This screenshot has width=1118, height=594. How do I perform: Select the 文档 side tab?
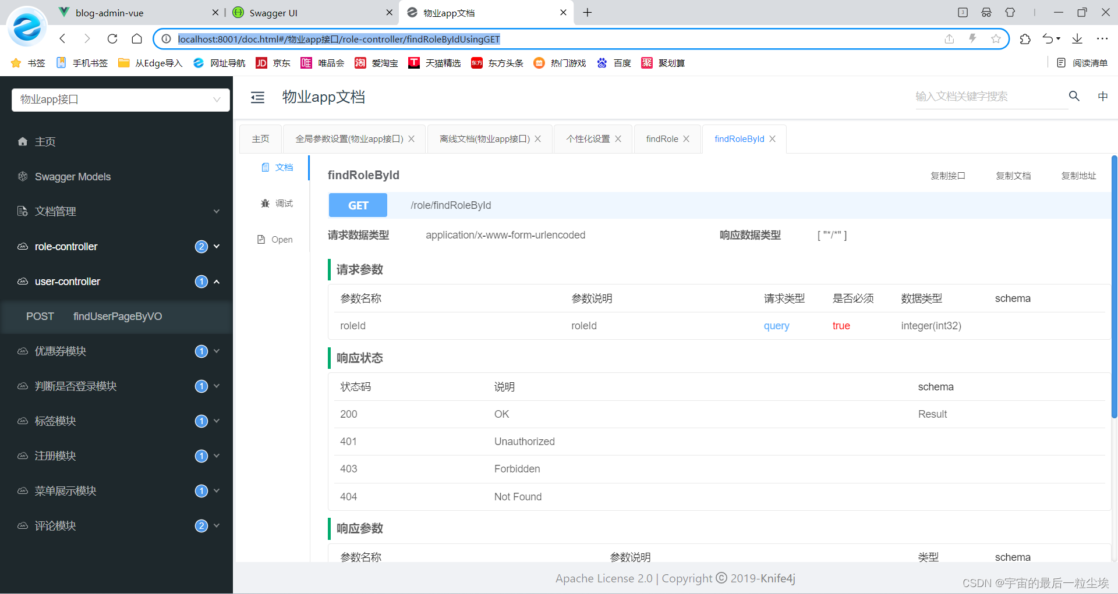[x=277, y=168]
